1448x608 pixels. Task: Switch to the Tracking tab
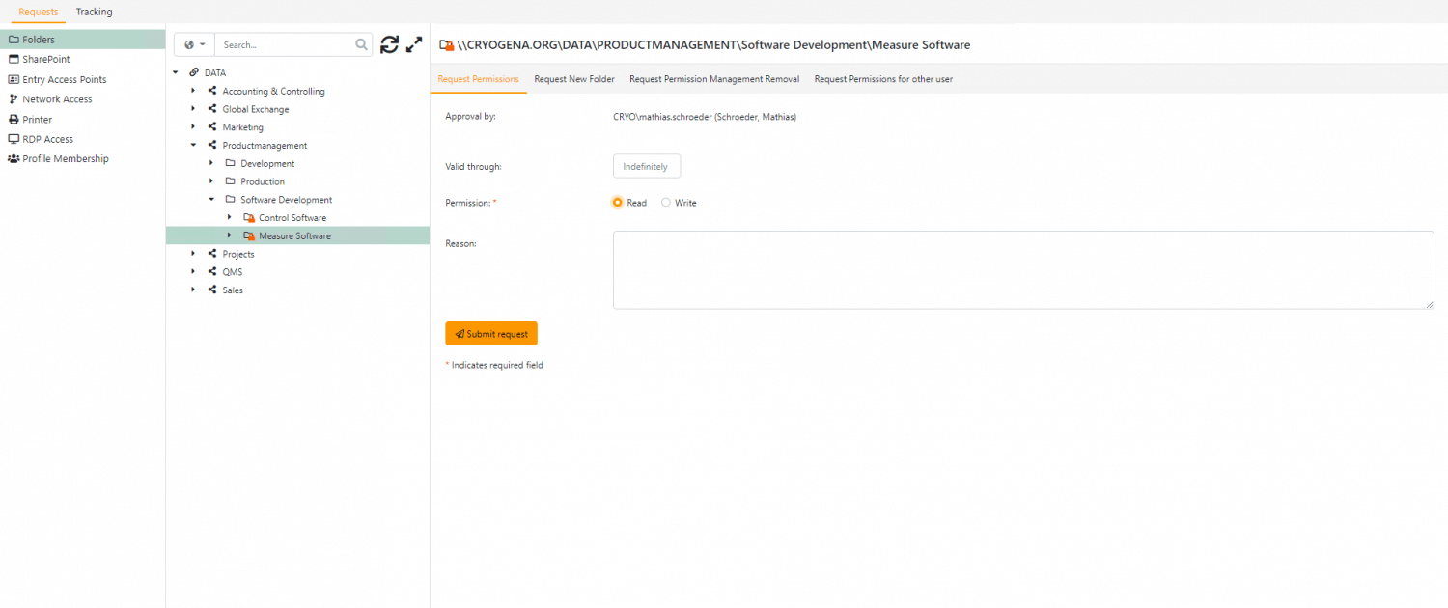pos(94,12)
